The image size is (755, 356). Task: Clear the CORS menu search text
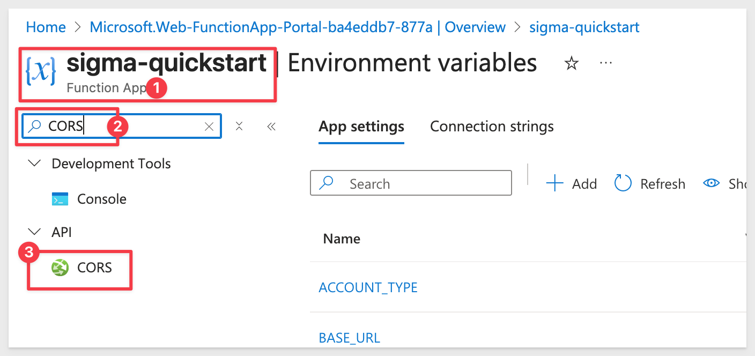[x=209, y=127]
